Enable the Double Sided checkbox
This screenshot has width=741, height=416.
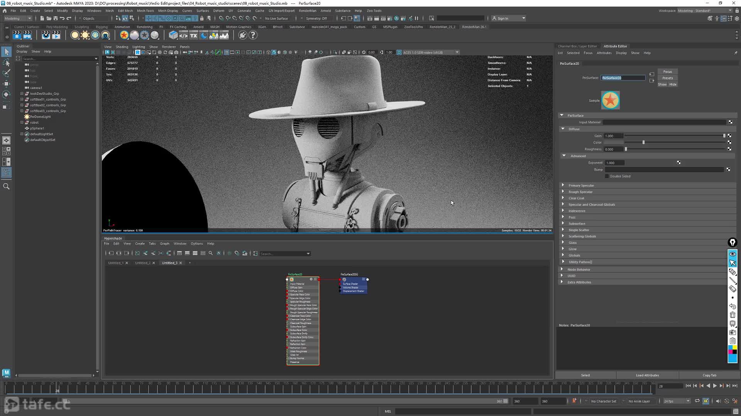click(607, 176)
